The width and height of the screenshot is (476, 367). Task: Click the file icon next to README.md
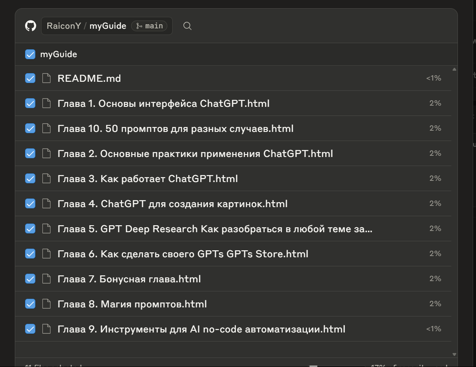46,78
